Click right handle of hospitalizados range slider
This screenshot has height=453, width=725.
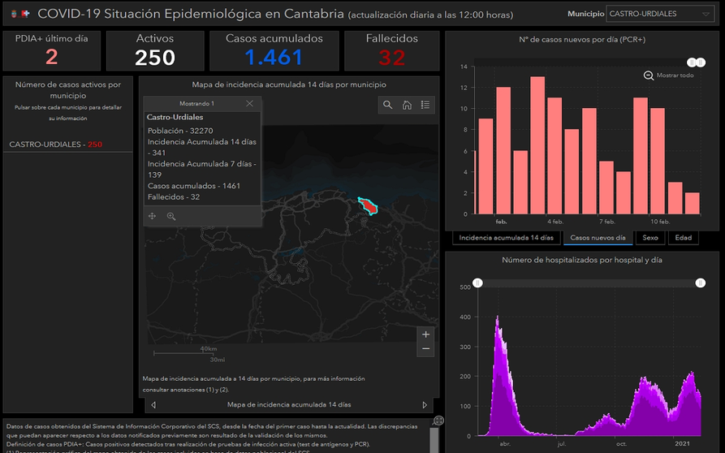pyautogui.click(x=701, y=283)
